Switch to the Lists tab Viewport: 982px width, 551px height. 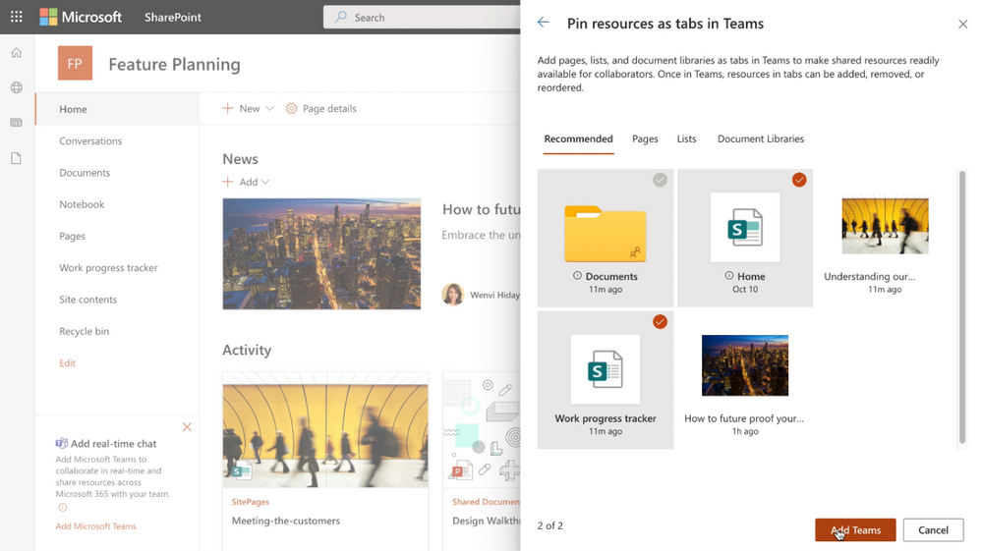pyautogui.click(x=686, y=138)
